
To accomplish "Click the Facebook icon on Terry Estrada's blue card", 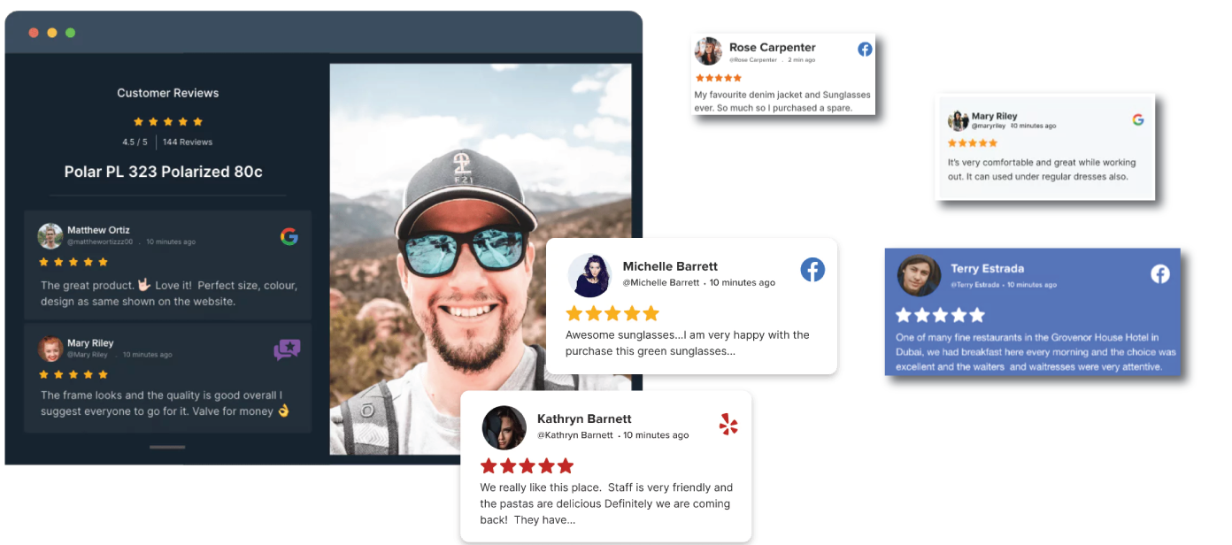I will click(1159, 273).
